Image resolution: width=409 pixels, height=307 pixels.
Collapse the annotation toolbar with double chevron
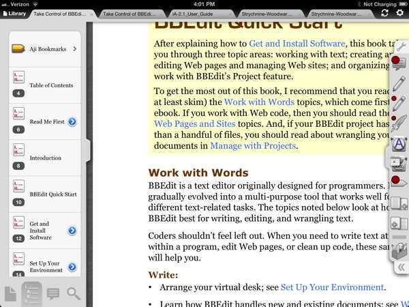coord(402,267)
